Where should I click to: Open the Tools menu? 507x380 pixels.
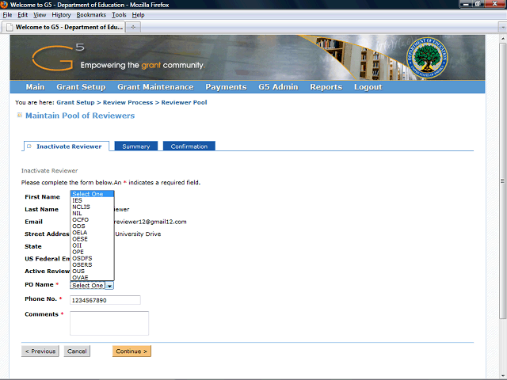(119, 15)
